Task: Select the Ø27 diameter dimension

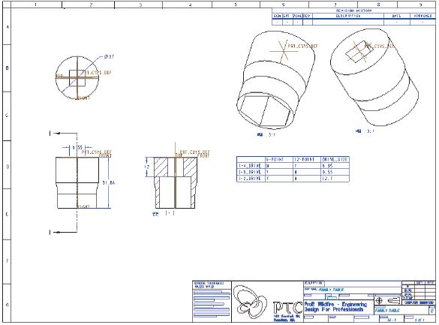Action: 109,56
